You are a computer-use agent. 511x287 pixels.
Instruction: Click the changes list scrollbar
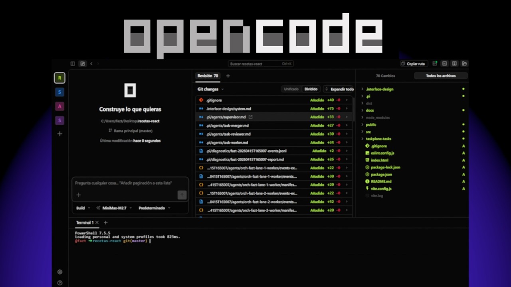(354, 109)
